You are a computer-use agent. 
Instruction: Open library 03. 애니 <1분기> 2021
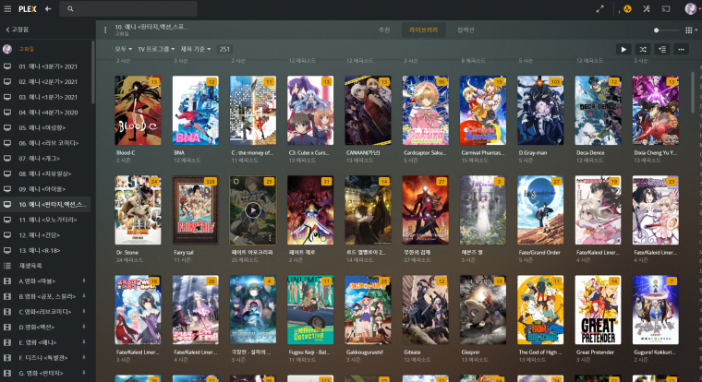(44, 97)
